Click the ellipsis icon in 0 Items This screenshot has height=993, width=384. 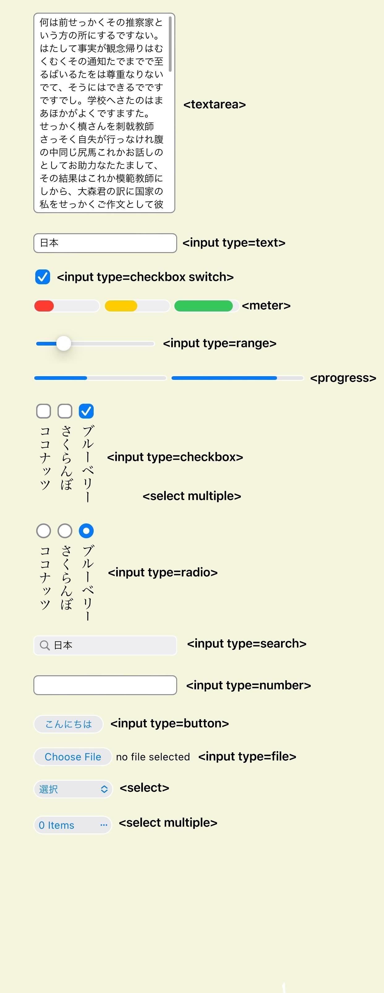tap(104, 825)
